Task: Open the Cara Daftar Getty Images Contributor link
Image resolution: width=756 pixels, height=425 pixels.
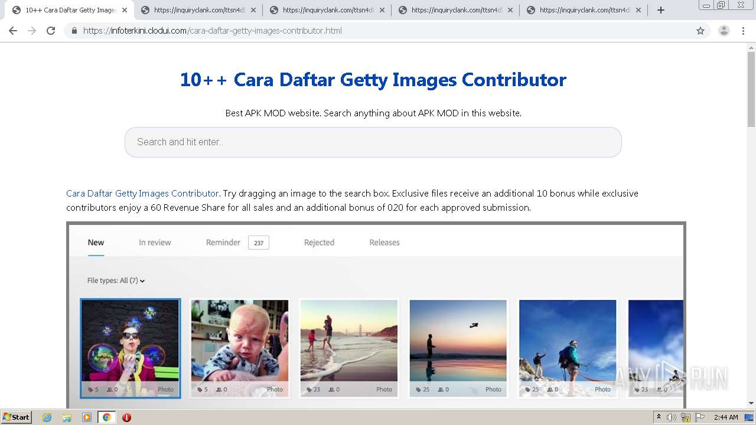Action: pyautogui.click(x=142, y=194)
